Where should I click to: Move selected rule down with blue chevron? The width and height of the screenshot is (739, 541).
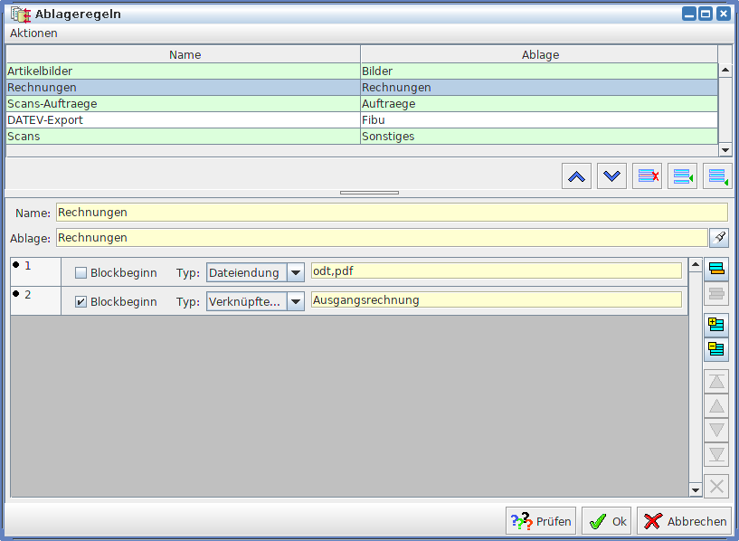click(x=612, y=176)
